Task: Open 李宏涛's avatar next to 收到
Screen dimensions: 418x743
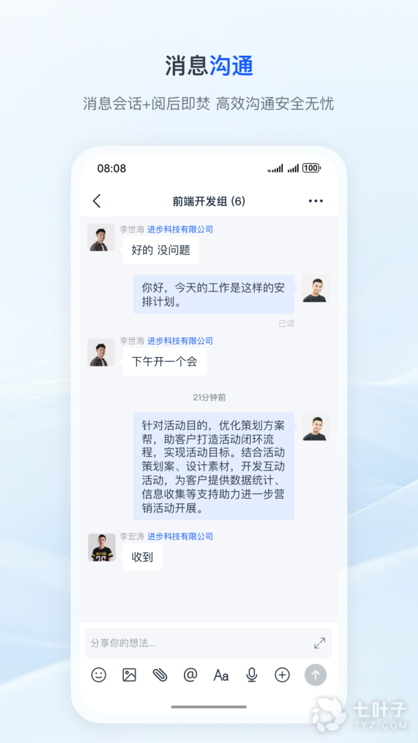Action: point(101,548)
